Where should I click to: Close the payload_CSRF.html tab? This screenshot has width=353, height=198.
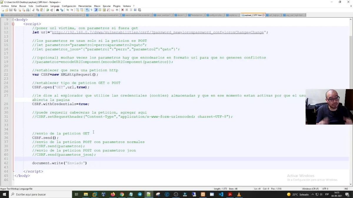263,15
